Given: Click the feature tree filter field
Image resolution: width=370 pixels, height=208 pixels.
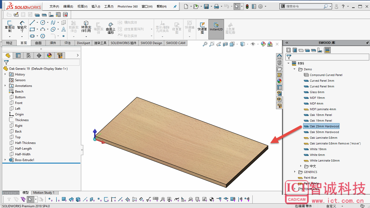Looking at the screenshot, I should [41, 62].
